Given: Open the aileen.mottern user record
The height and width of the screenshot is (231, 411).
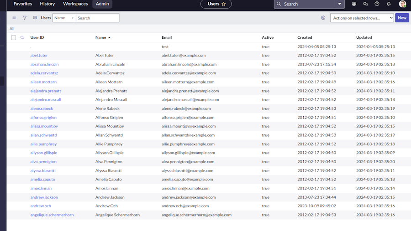Looking at the screenshot, I should pyautogui.click(x=43, y=82).
